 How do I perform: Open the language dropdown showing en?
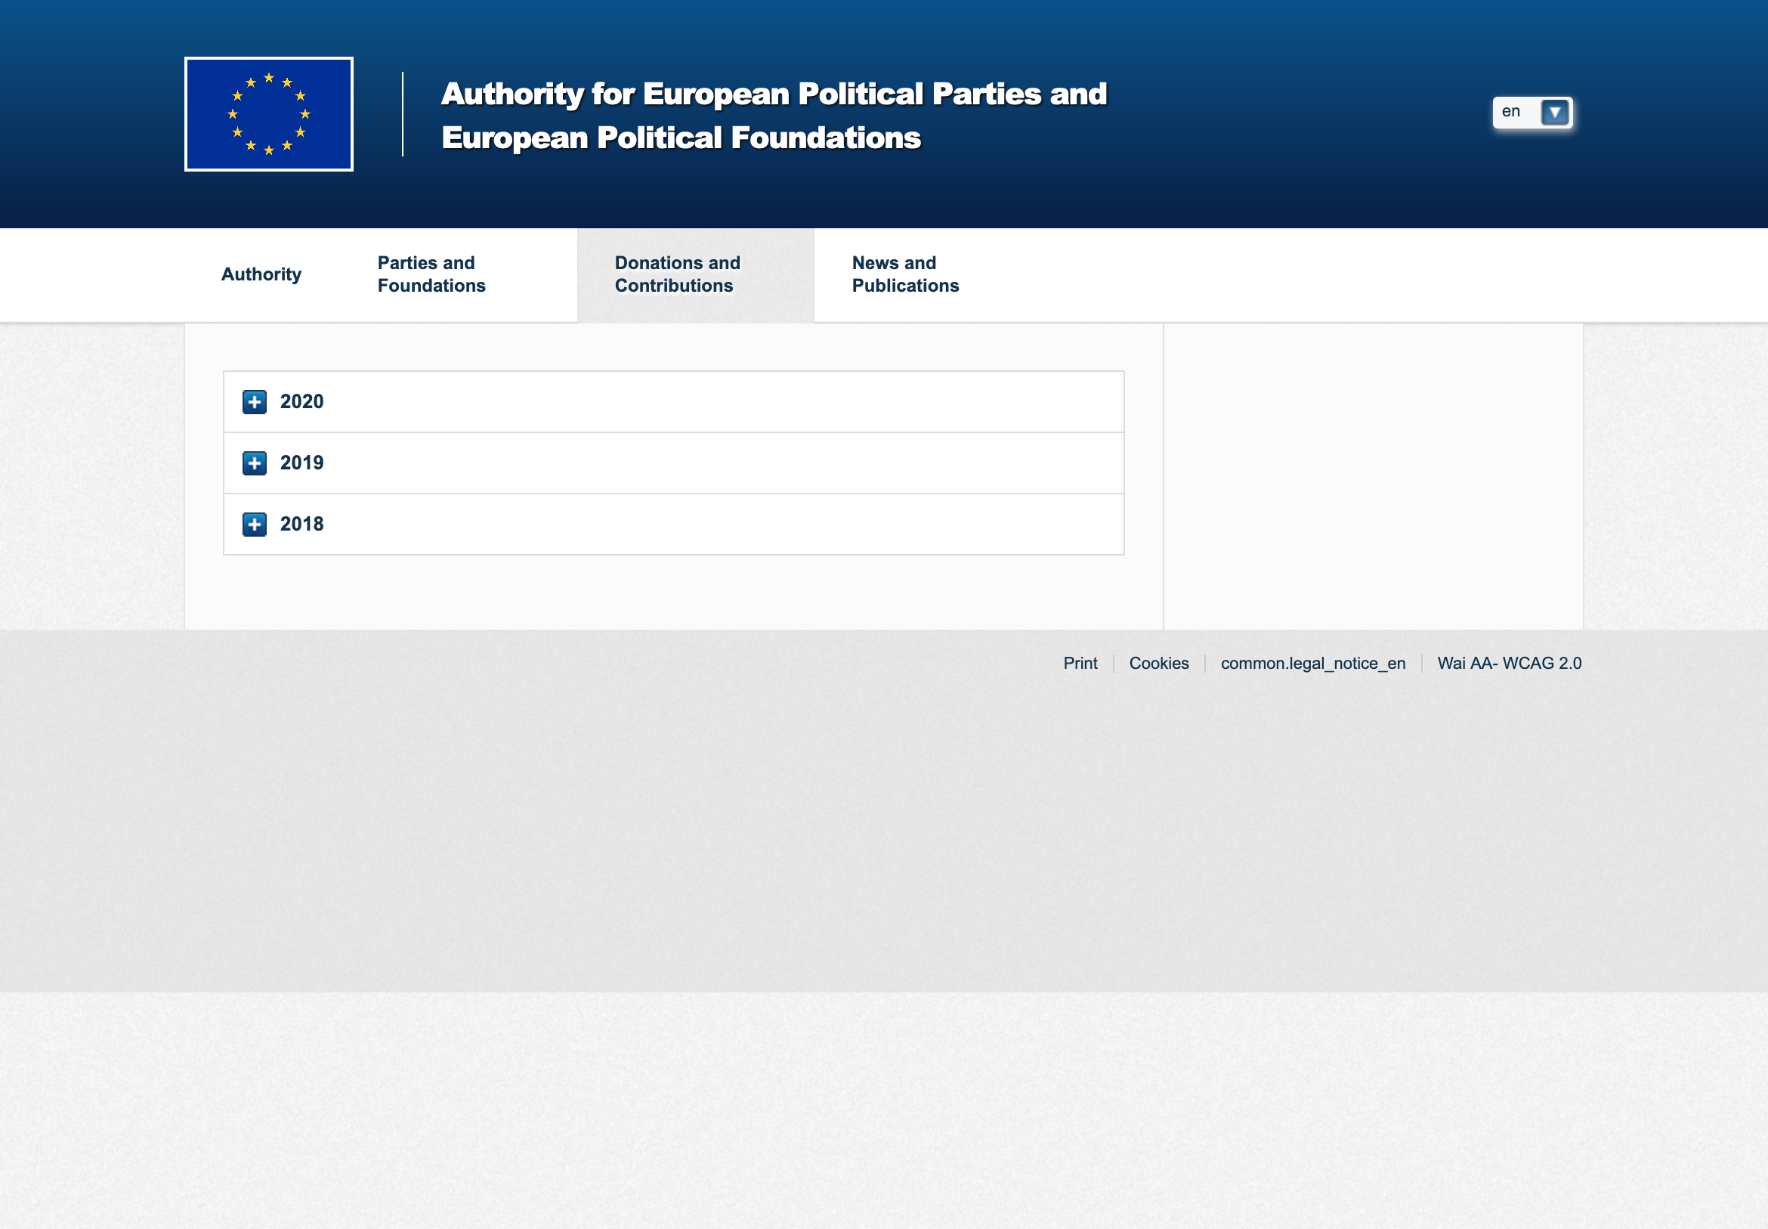coord(1532,113)
